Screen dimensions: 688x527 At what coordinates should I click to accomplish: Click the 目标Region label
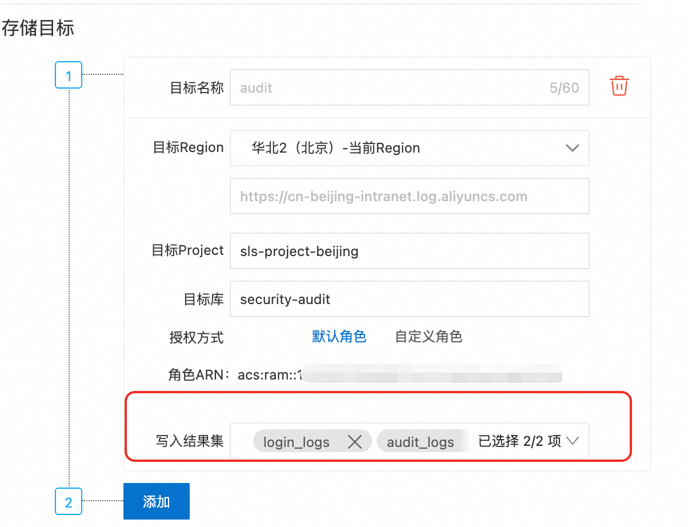[188, 147]
